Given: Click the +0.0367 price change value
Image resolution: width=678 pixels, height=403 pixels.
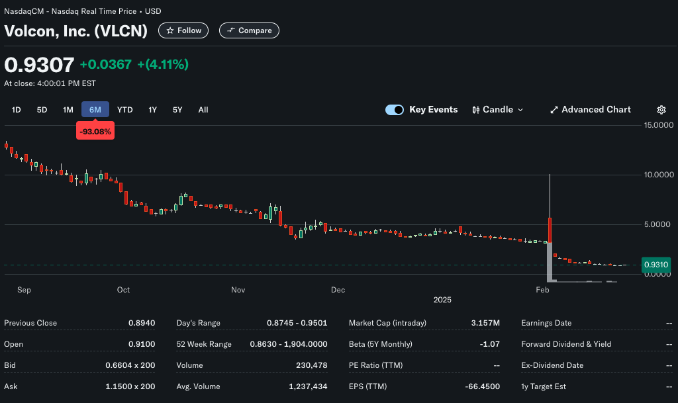Looking at the screenshot, I should pyautogui.click(x=106, y=64).
